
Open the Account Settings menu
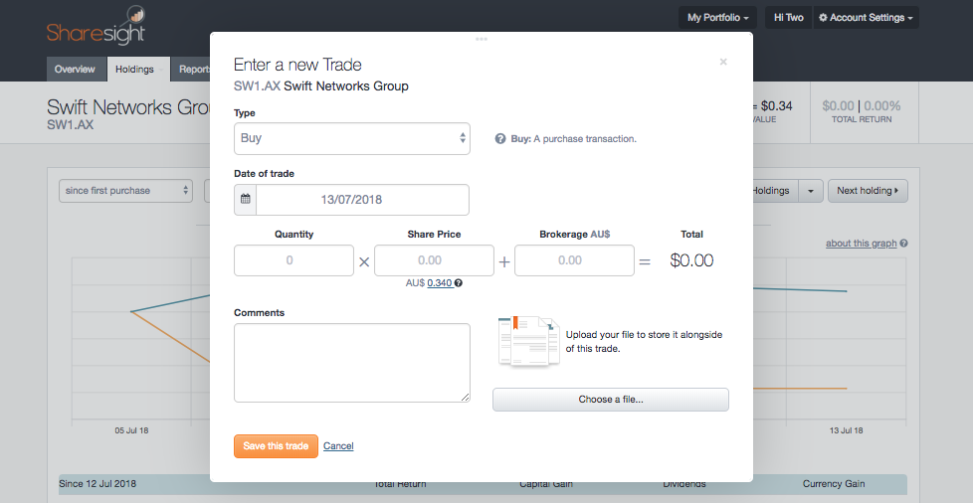866,17
